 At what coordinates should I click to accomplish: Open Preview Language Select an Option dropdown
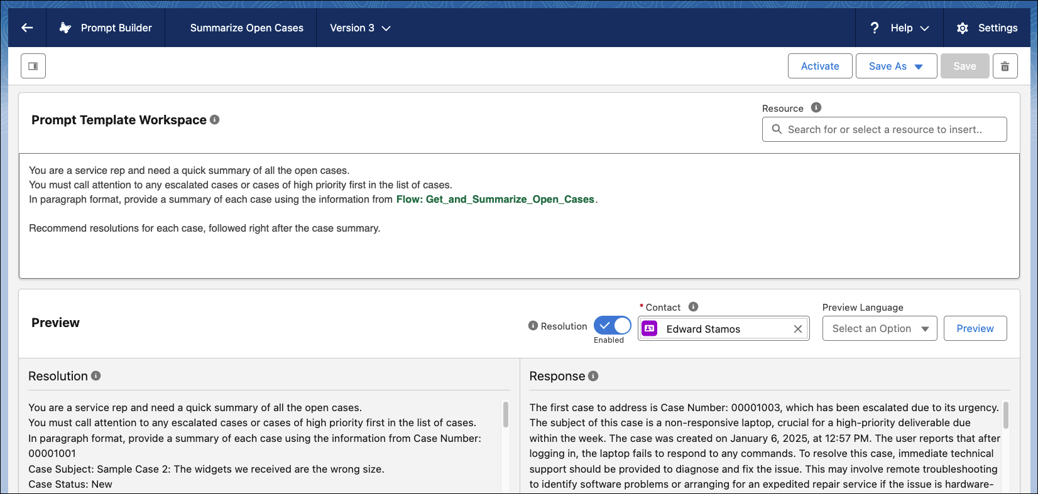(x=880, y=328)
